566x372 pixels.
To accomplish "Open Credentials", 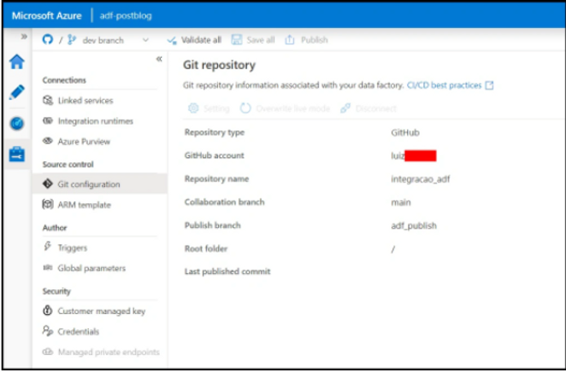I will 79,332.
